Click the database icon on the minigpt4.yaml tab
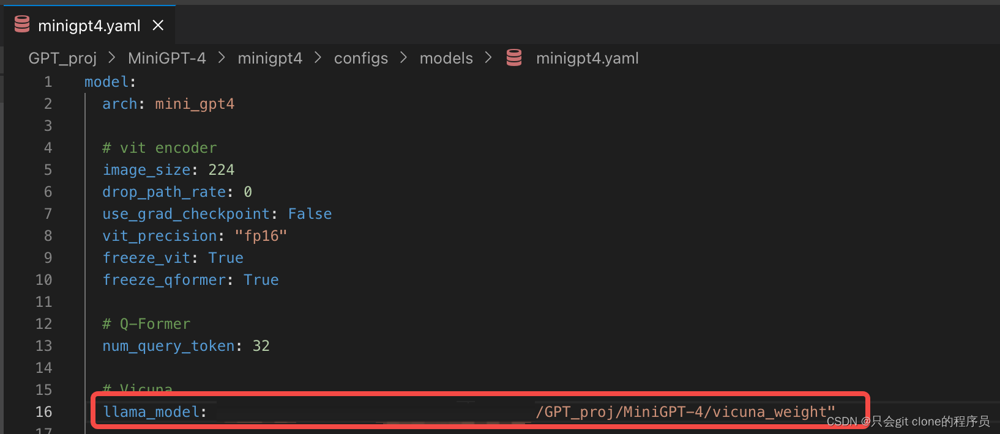The image size is (1000, 434). 21,24
